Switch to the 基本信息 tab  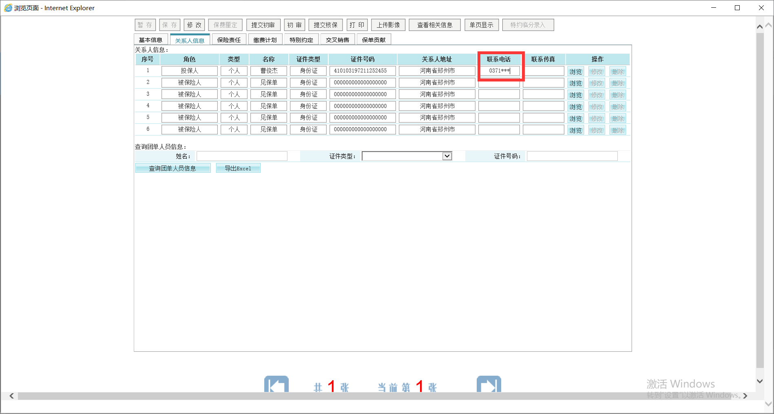coord(150,40)
